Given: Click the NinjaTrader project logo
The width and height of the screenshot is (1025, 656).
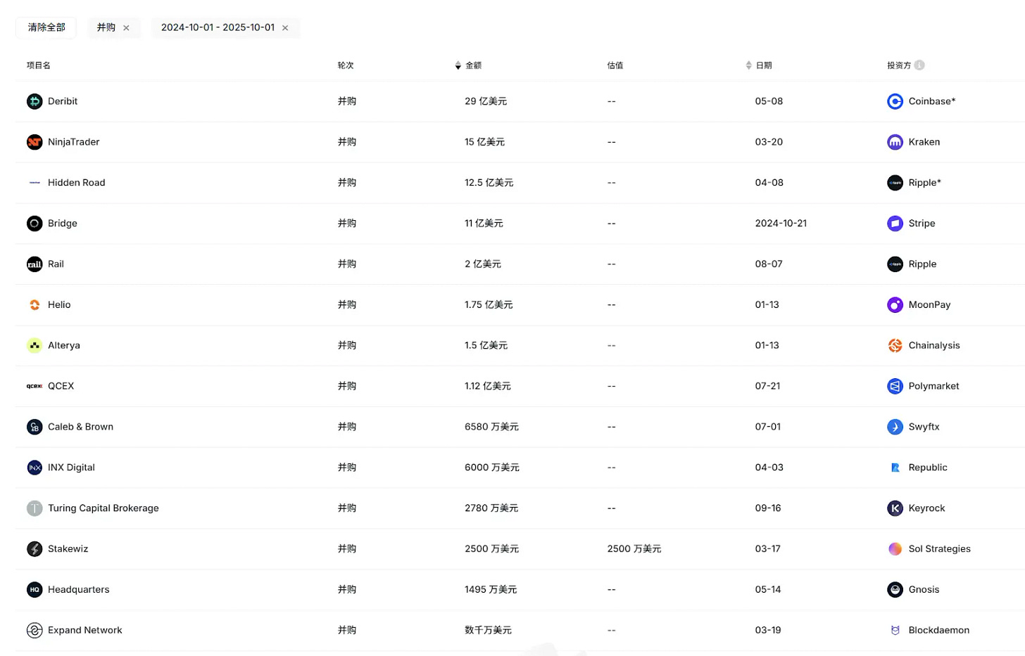Looking at the screenshot, I should click(x=34, y=142).
